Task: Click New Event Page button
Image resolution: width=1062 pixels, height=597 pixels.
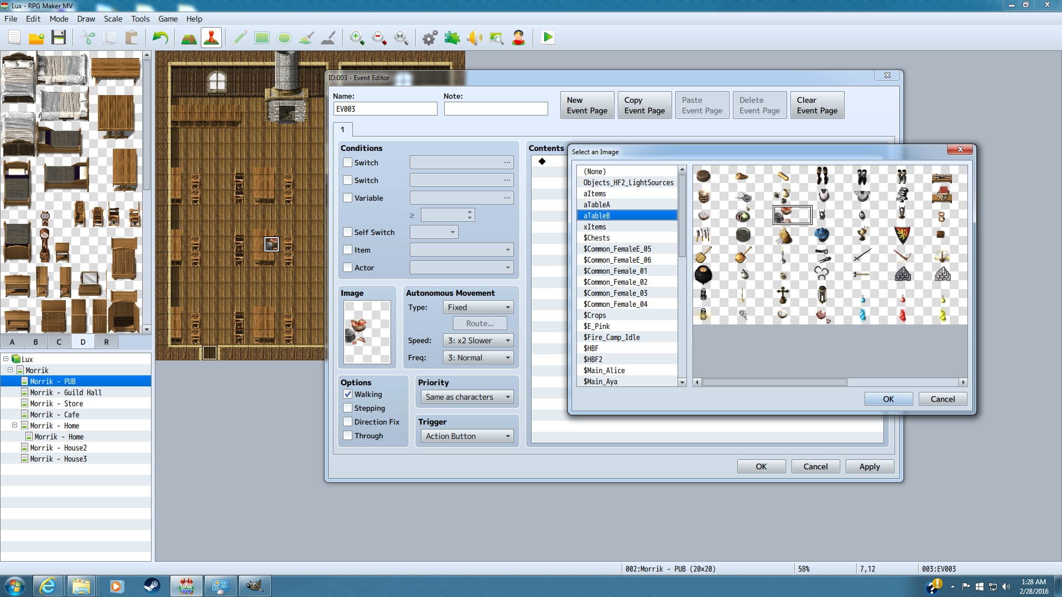Action: point(587,105)
